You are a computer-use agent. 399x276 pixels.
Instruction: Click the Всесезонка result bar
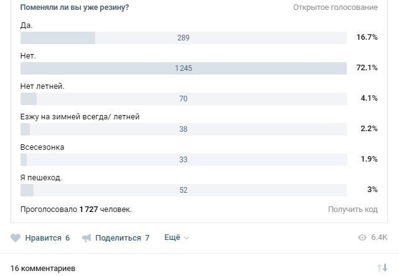coord(183,160)
